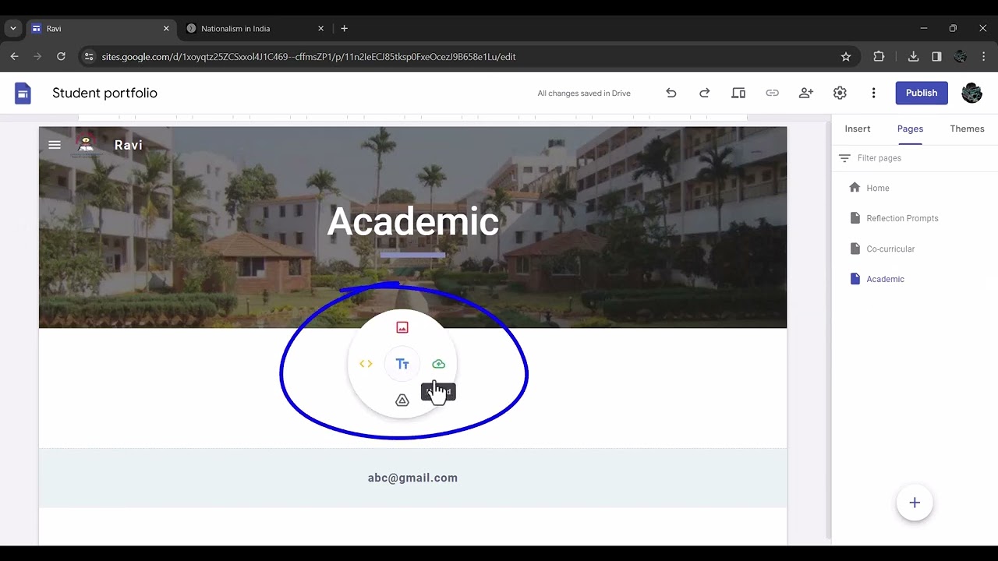Go back to the previous page
The image size is (998, 561).
point(14,57)
